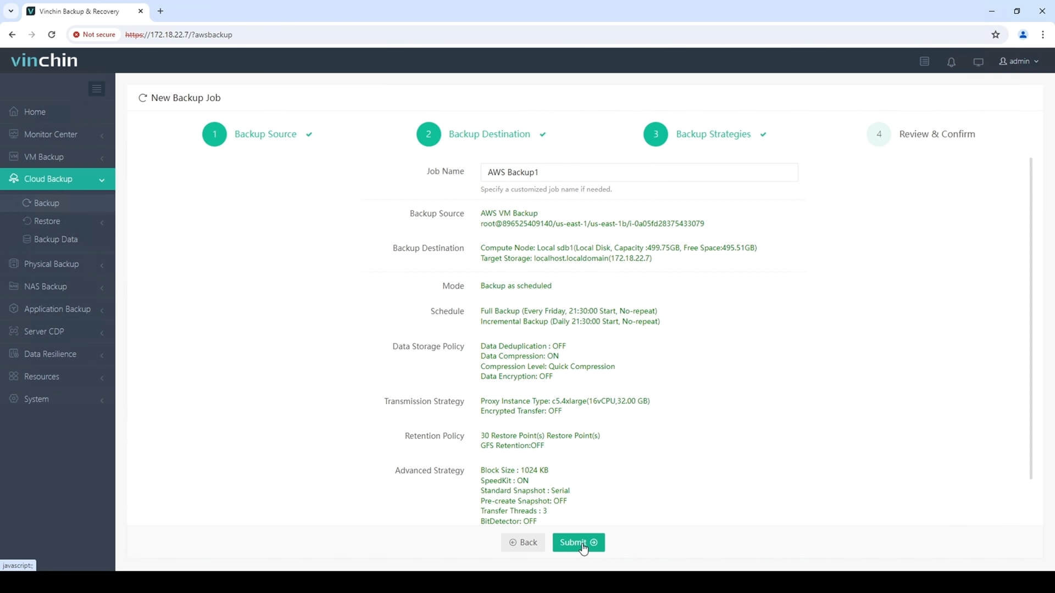This screenshot has width=1055, height=593.
Task: Expand Application Backup submenu chevron
Action: click(x=102, y=309)
